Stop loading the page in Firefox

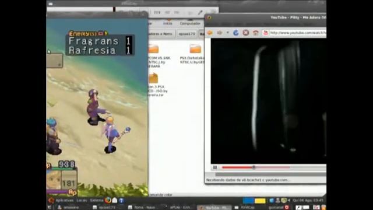coord(246,33)
